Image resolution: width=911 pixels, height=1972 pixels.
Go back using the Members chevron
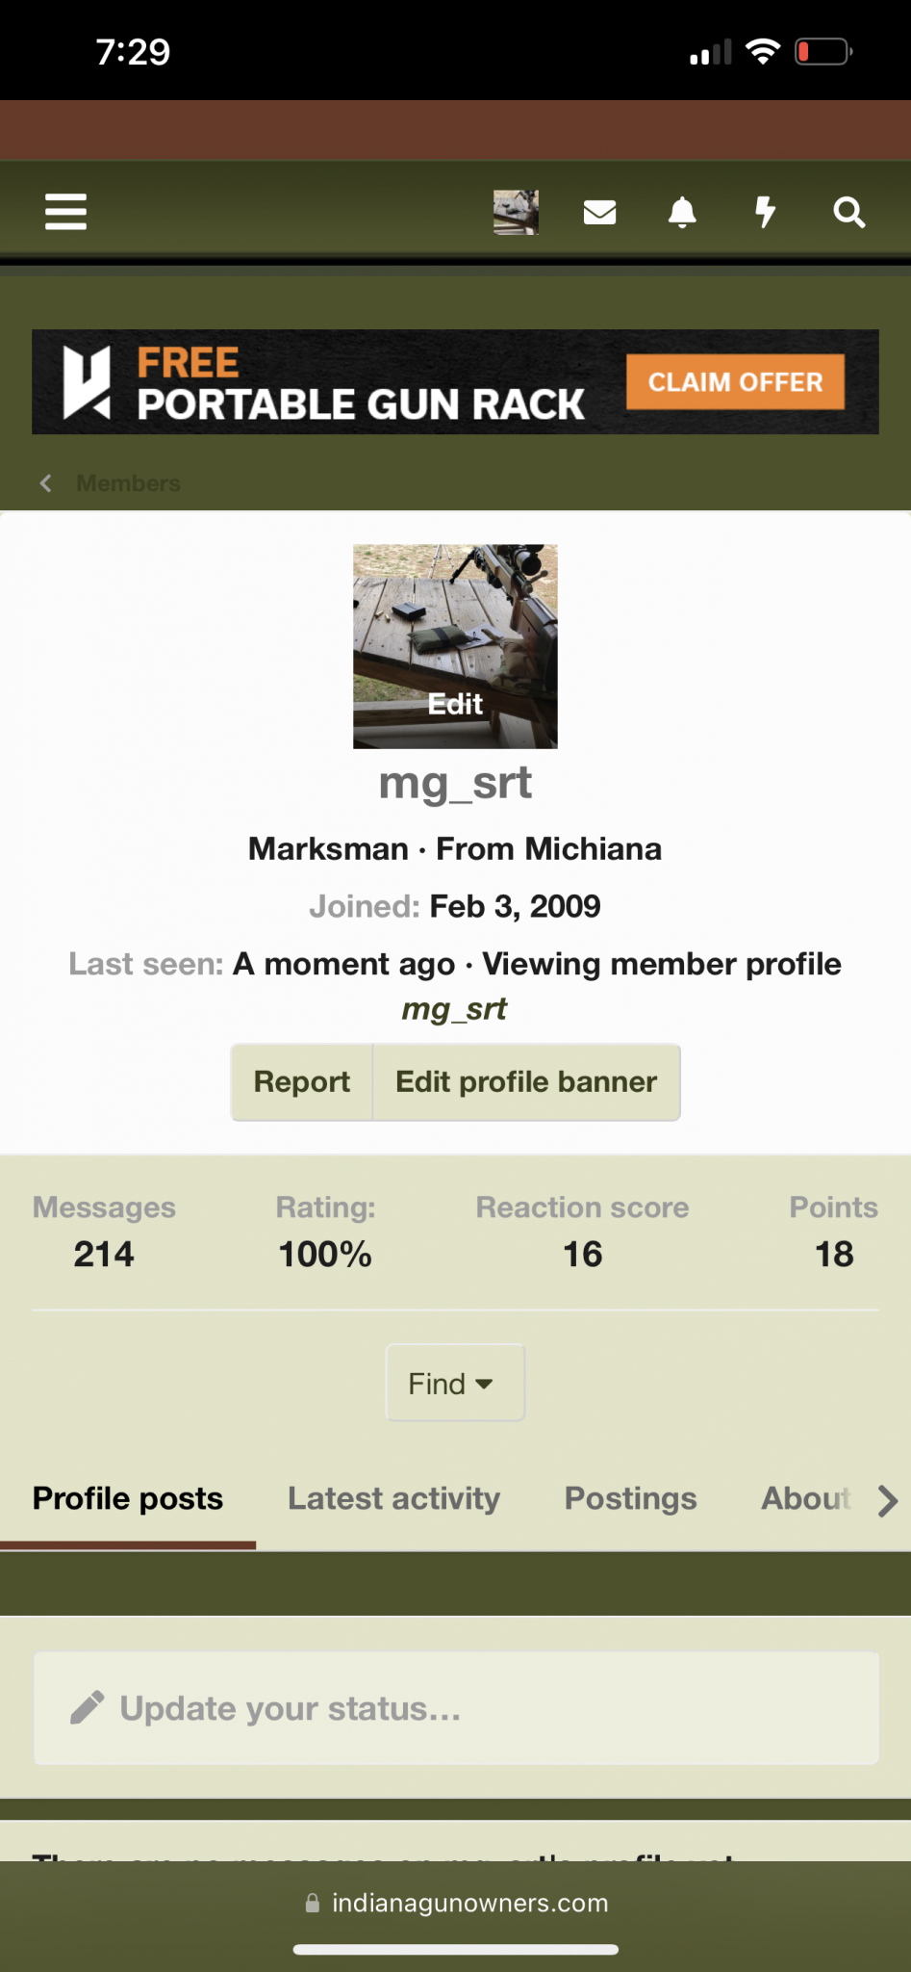coord(45,483)
